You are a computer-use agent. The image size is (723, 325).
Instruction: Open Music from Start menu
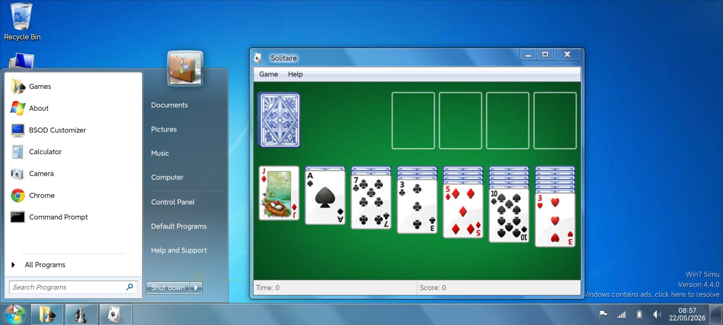click(x=160, y=153)
